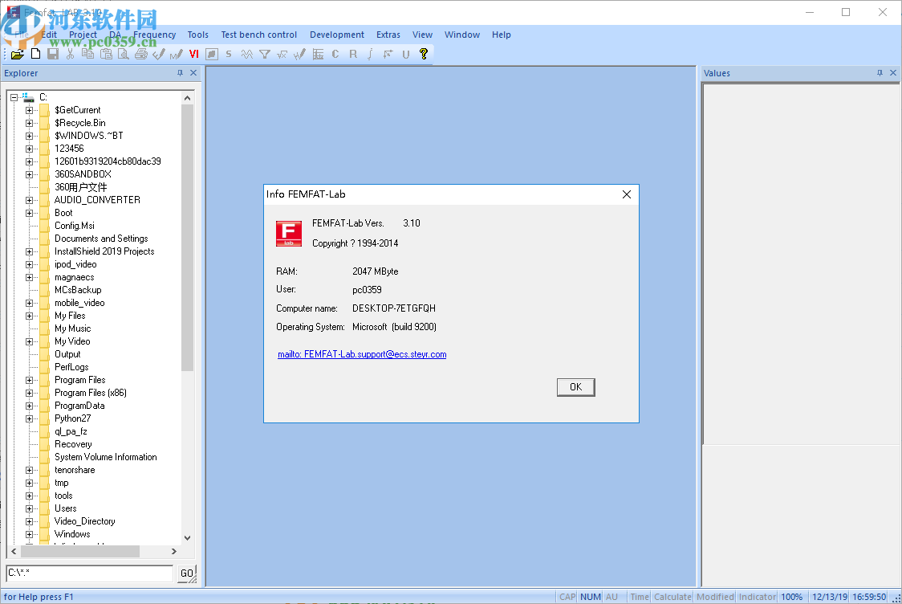This screenshot has width=902, height=604.
Task: Click the Print toolbar icon
Action: (x=141, y=54)
